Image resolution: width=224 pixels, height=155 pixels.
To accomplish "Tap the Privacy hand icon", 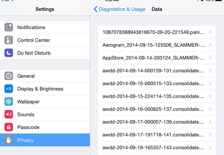I will pyautogui.click(x=9, y=140).
